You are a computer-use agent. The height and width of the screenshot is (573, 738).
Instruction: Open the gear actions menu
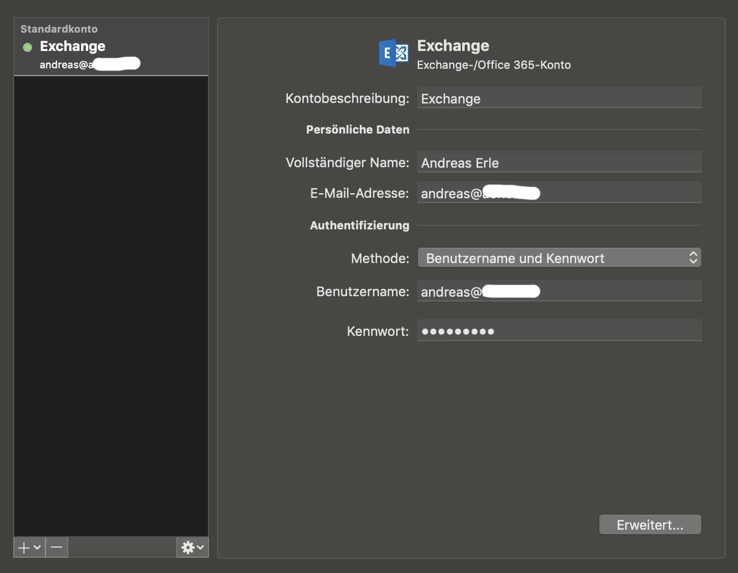point(188,548)
